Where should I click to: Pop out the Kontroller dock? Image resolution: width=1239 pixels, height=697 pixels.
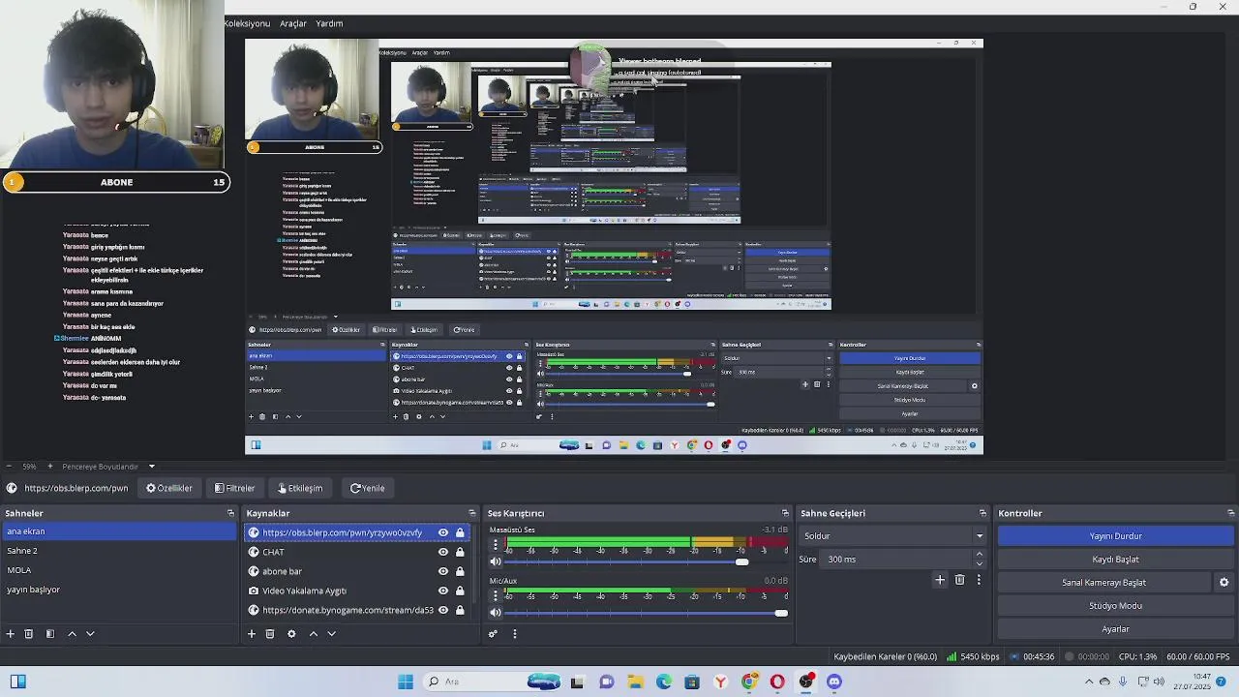1230,513
